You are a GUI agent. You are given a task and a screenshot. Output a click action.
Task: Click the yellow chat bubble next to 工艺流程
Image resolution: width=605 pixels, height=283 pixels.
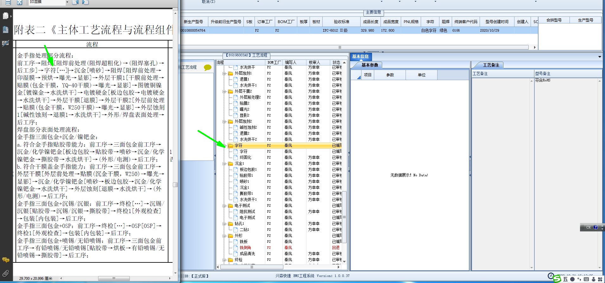(208, 67)
